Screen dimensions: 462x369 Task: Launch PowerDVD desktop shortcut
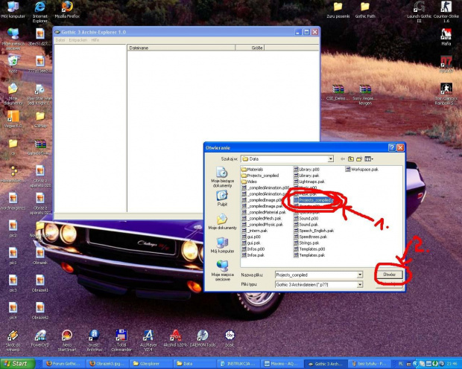pyautogui.click(x=40, y=338)
